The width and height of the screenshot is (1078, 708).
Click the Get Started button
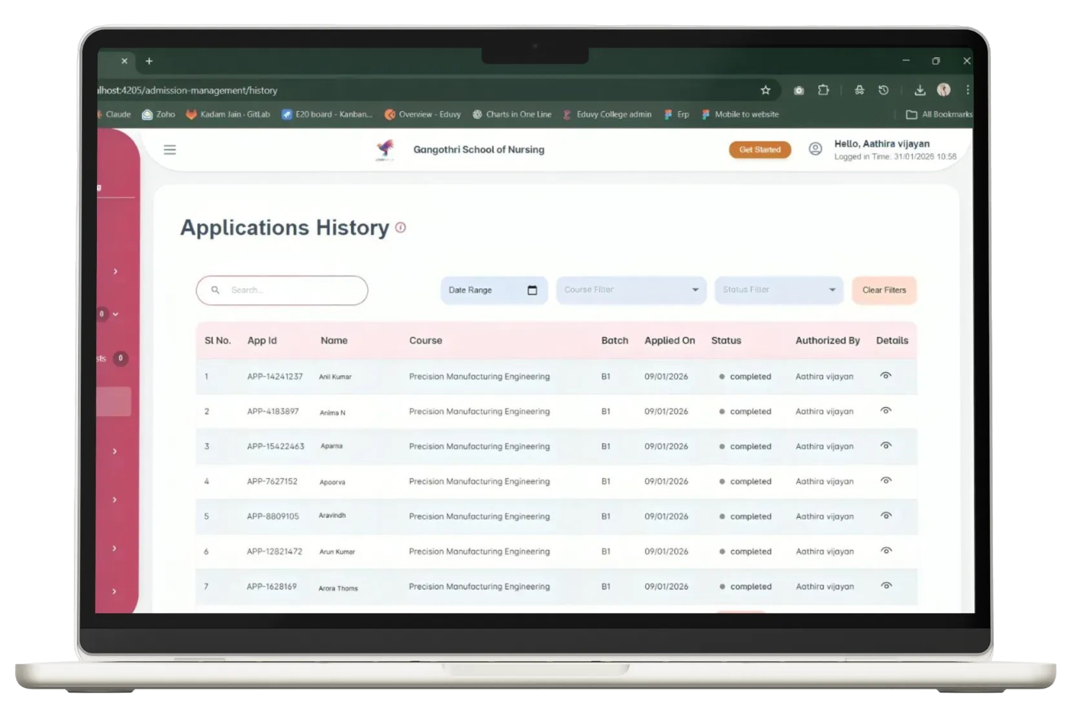(x=760, y=150)
